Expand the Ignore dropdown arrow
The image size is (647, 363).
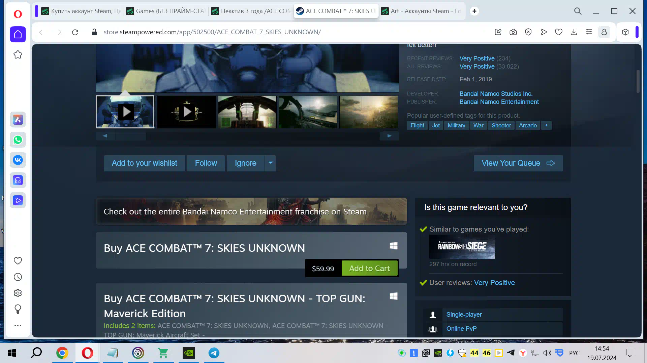pyautogui.click(x=270, y=163)
